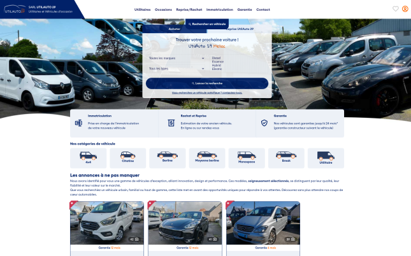Viewport: 411px width, 256px height.
Task: Open the photo count badge showing 41
Action: 213,239
